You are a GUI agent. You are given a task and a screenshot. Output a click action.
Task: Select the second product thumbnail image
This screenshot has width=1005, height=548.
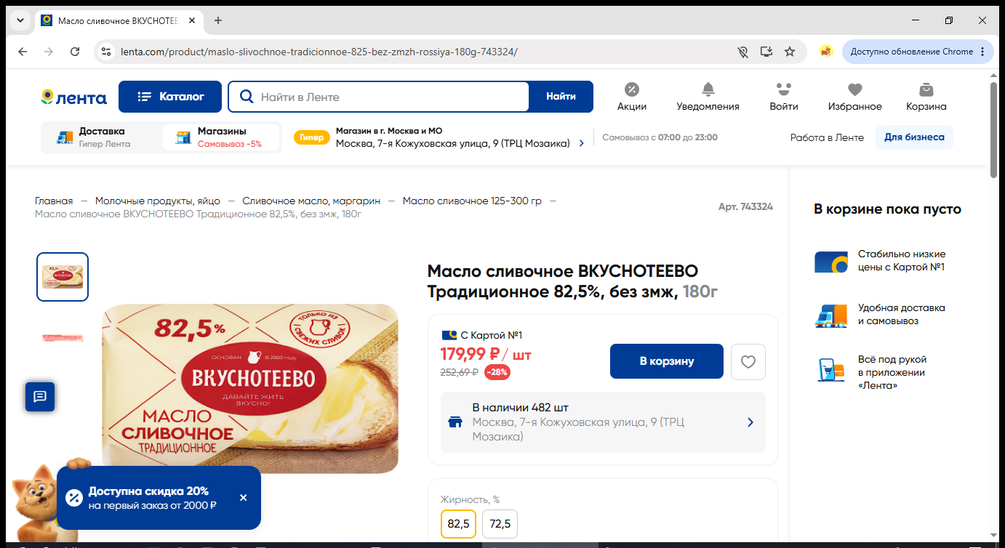tap(63, 338)
